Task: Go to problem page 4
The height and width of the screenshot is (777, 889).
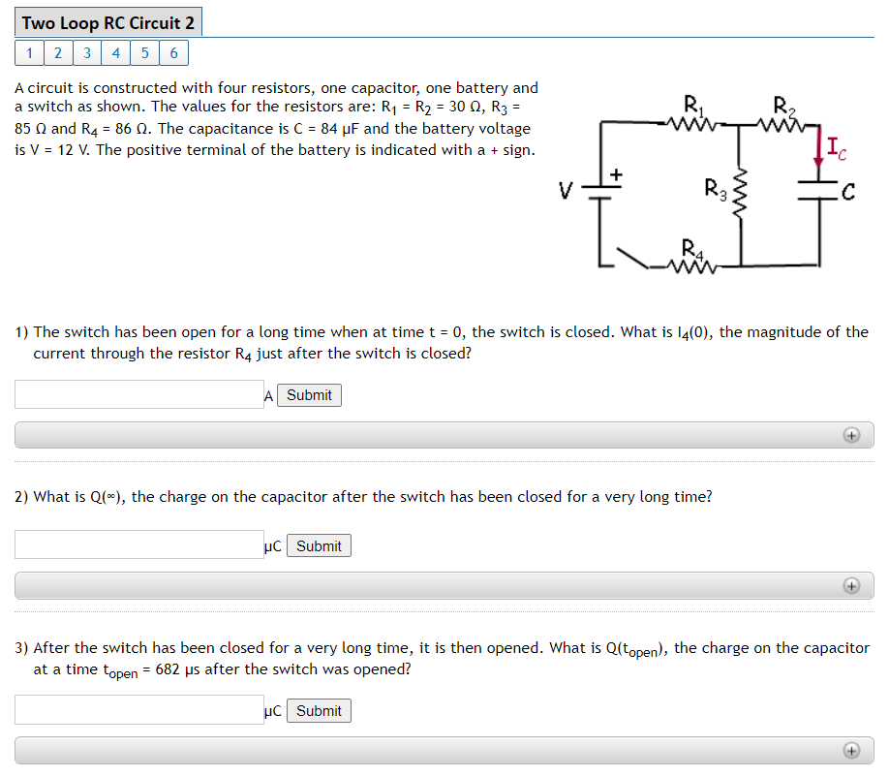Action: click(115, 52)
